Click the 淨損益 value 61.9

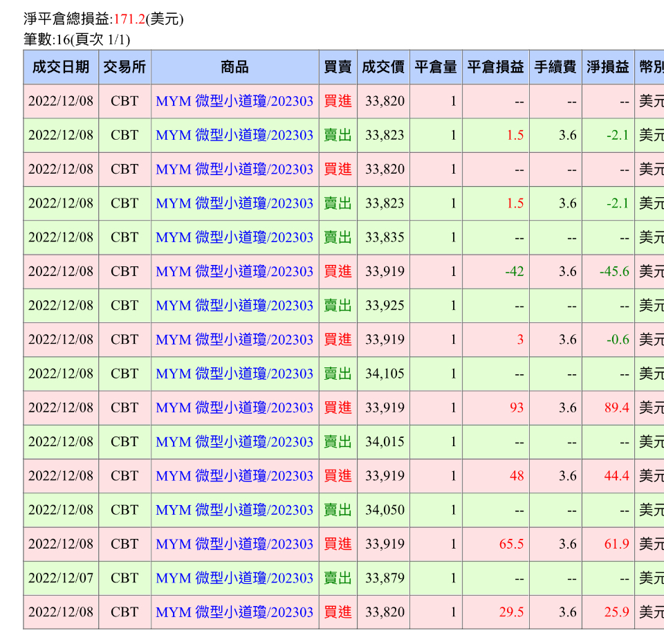click(616, 544)
